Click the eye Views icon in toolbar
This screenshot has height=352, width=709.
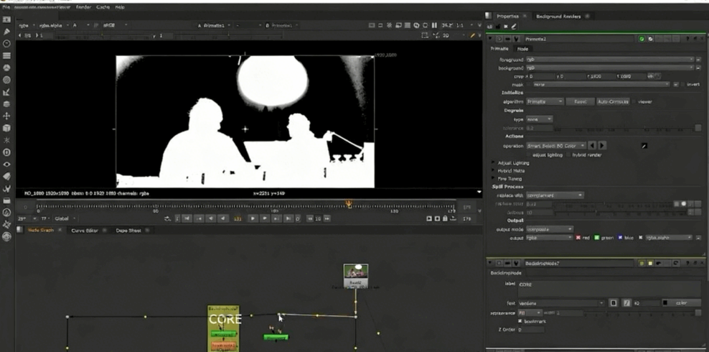(x=6, y=164)
